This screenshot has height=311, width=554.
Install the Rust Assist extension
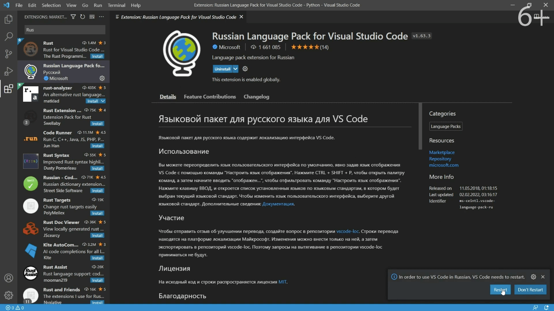pos(97,281)
